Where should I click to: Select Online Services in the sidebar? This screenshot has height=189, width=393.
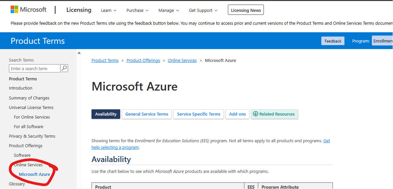tap(28, 165)
